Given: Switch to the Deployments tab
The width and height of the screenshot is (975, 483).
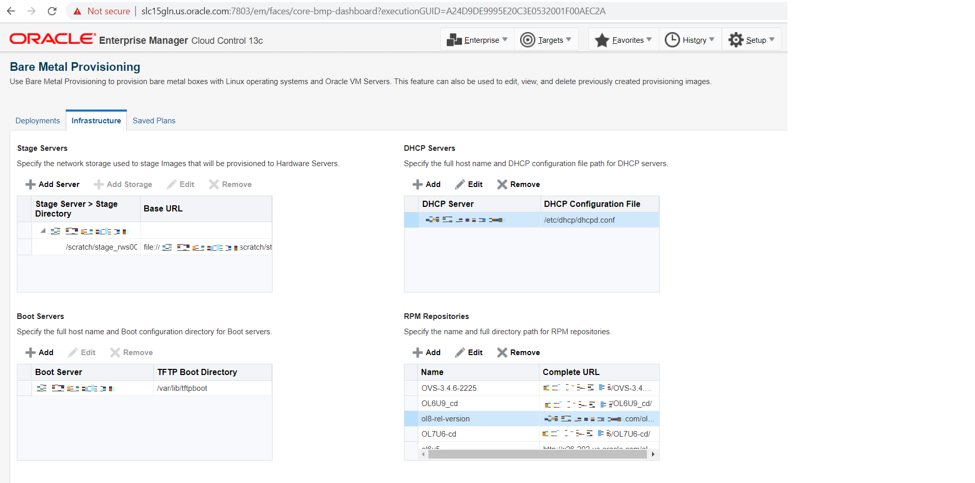Looking at the screenshot, I should click(38, 121).
